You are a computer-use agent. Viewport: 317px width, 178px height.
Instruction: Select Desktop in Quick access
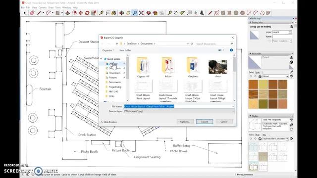coord(113,64)
